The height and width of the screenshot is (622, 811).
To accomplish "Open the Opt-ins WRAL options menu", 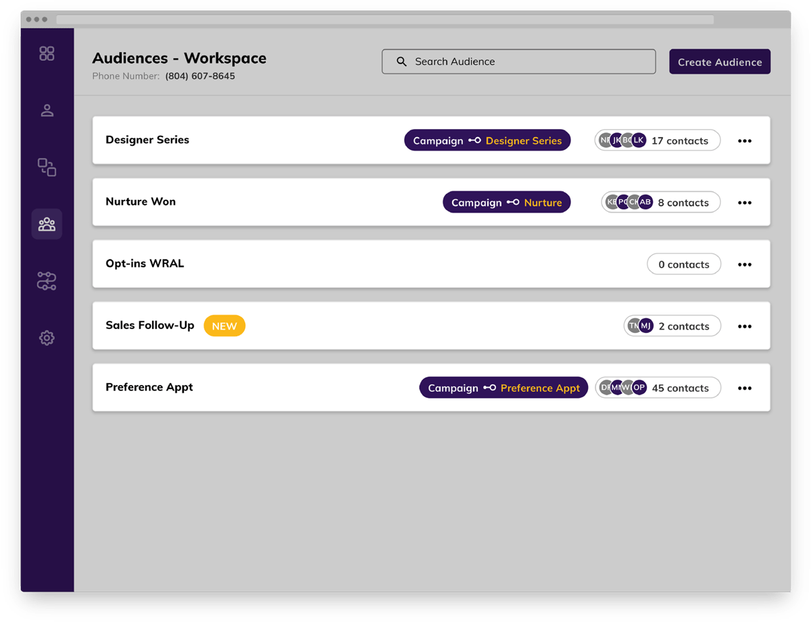I will click(745, 264).
